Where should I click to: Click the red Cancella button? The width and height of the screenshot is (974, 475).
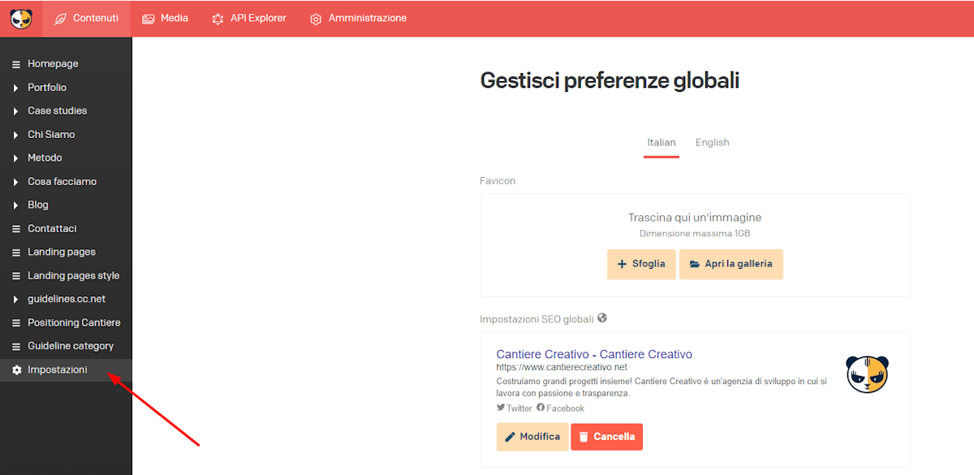click(x=606, y=437)
